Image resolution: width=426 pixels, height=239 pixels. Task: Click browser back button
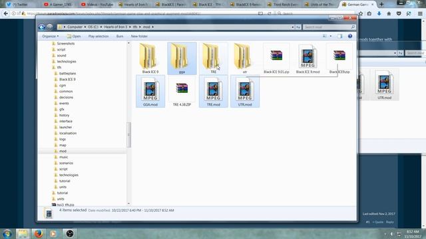click(x=6, y=13)
